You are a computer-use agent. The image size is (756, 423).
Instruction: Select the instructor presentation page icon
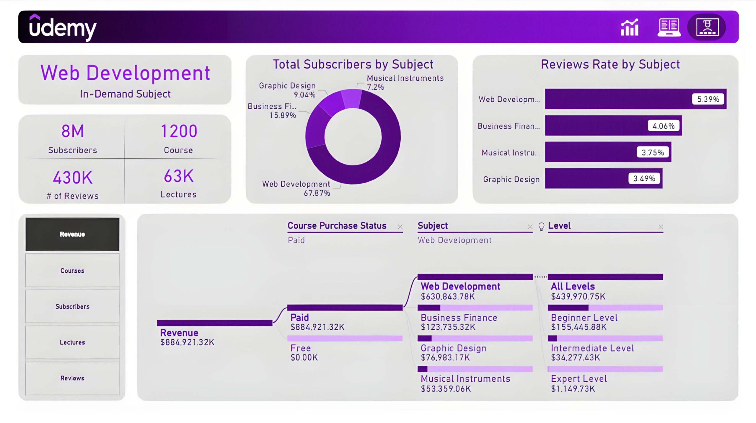(707, 27)
